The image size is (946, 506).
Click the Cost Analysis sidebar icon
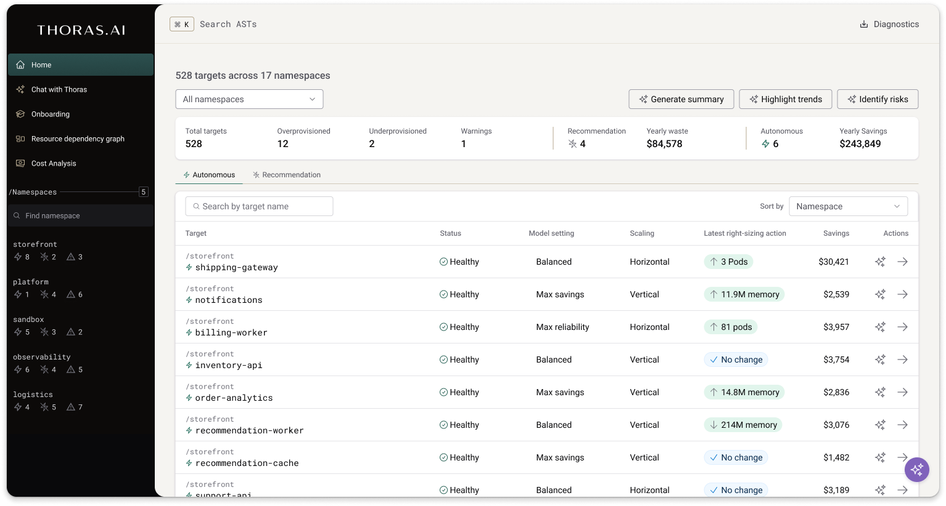(x=20, y=163)
